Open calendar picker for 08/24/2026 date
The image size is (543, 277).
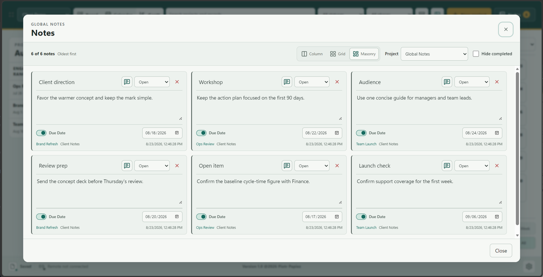(497, 133)
